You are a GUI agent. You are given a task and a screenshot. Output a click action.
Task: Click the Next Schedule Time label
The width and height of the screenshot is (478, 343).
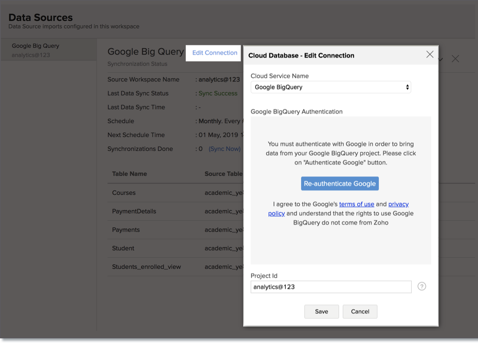[136, 135]
